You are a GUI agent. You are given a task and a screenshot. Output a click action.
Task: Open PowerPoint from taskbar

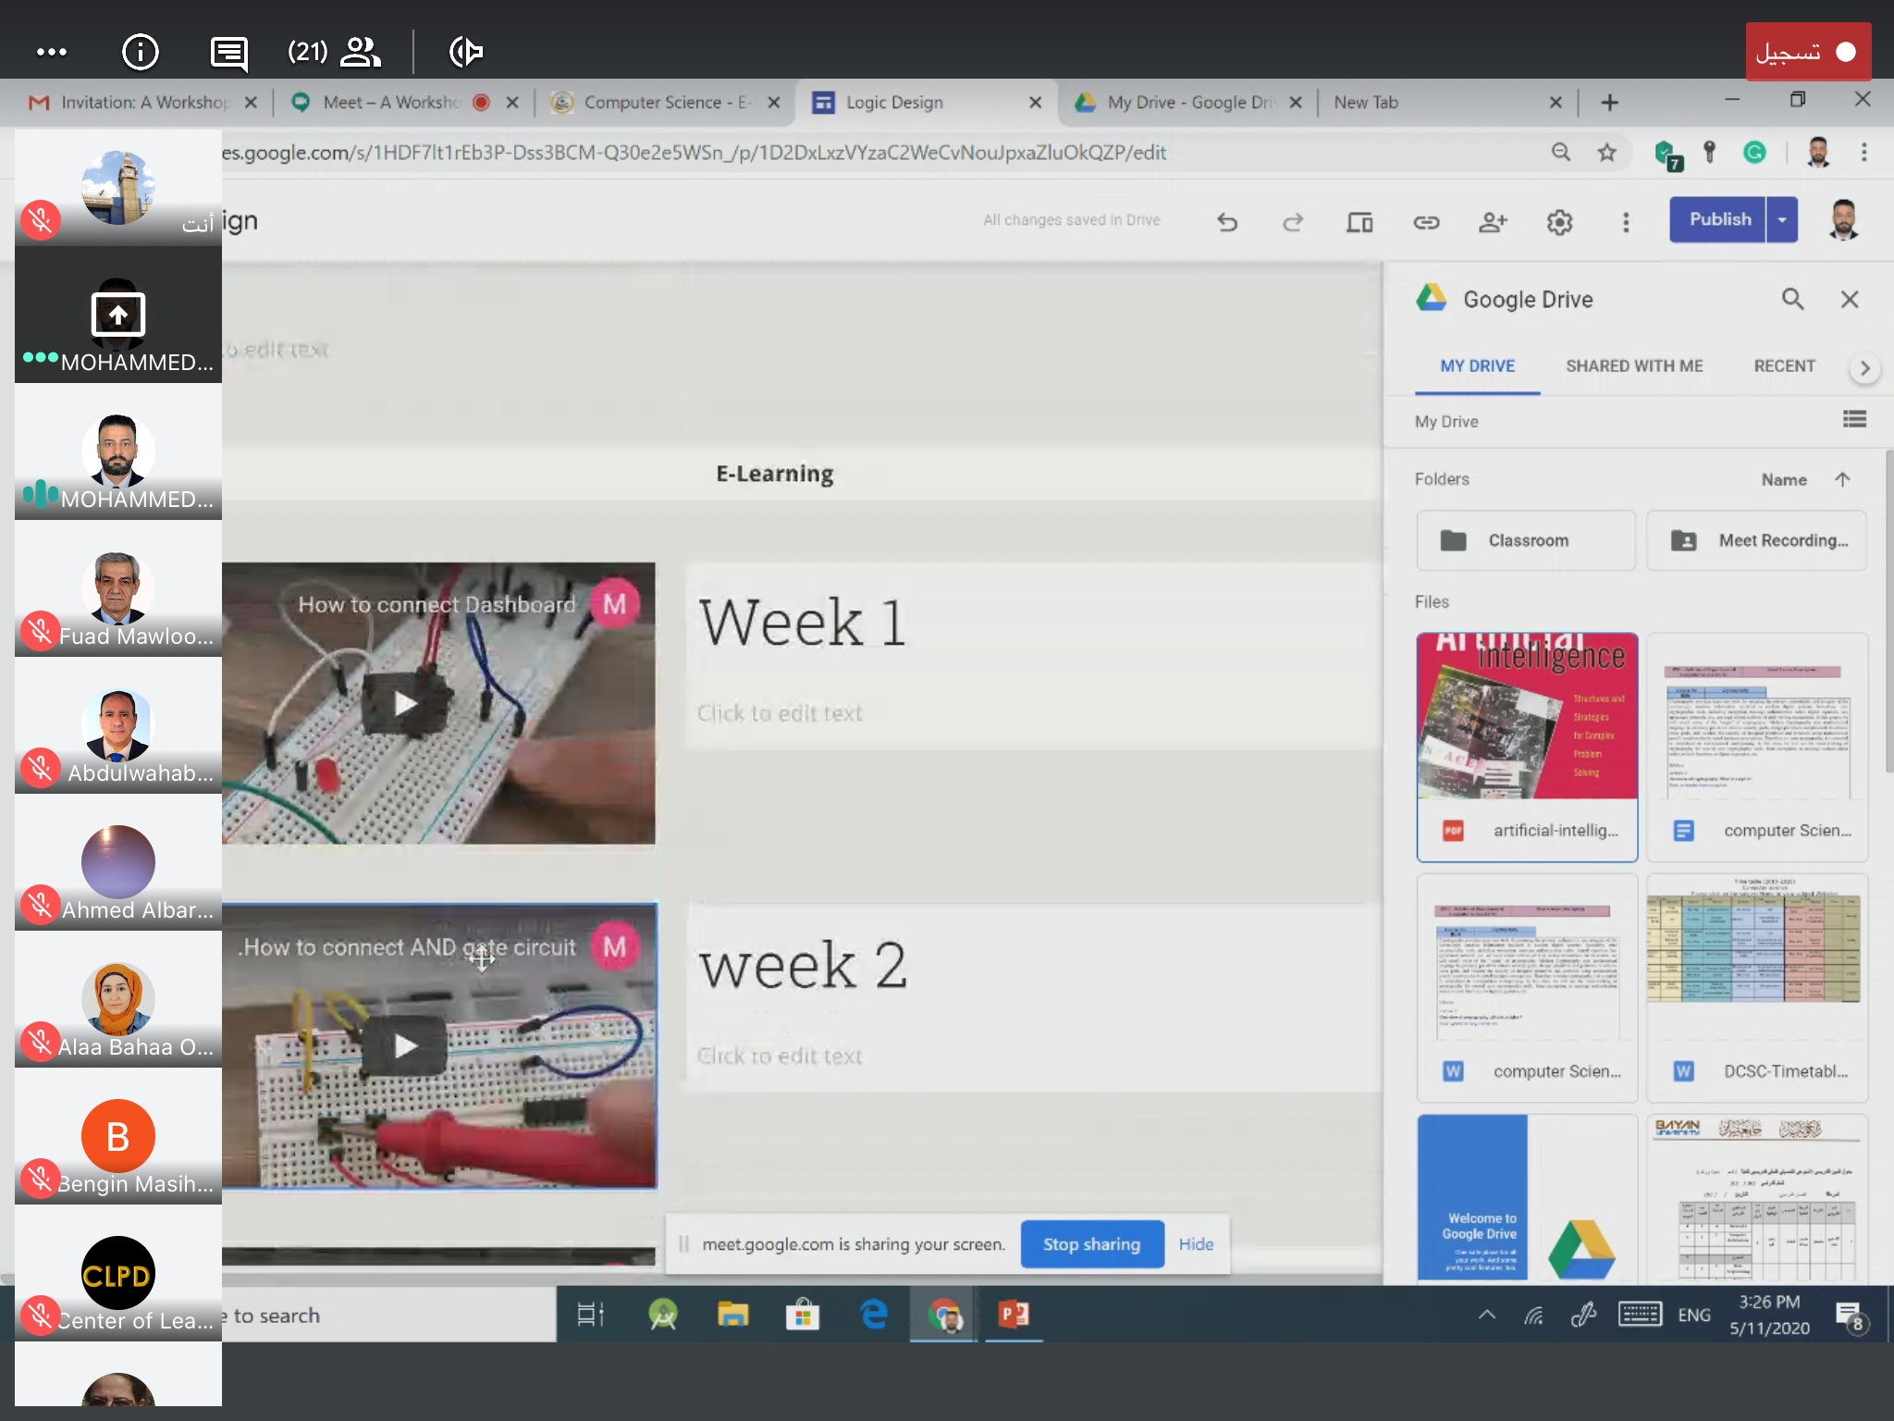pyautogui.click(x=1014, y=1315)
